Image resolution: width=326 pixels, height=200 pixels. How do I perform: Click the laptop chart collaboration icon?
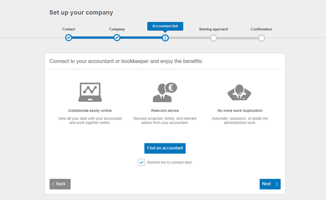(90, 92)
